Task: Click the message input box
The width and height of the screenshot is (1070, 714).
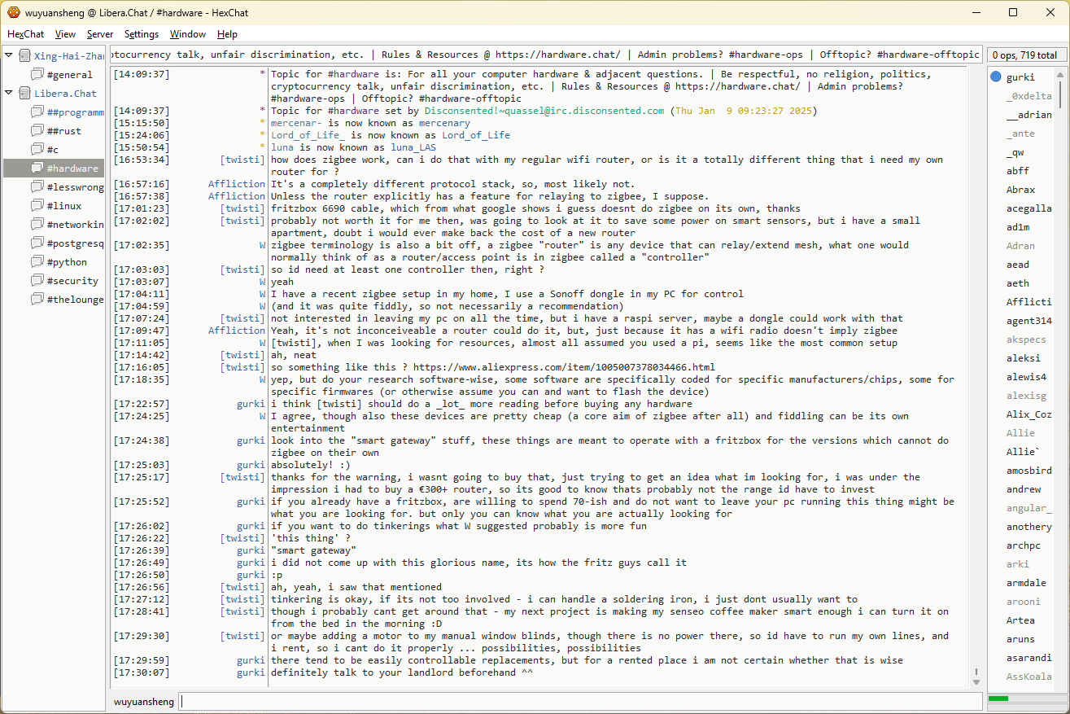Action: coord(579,701)
